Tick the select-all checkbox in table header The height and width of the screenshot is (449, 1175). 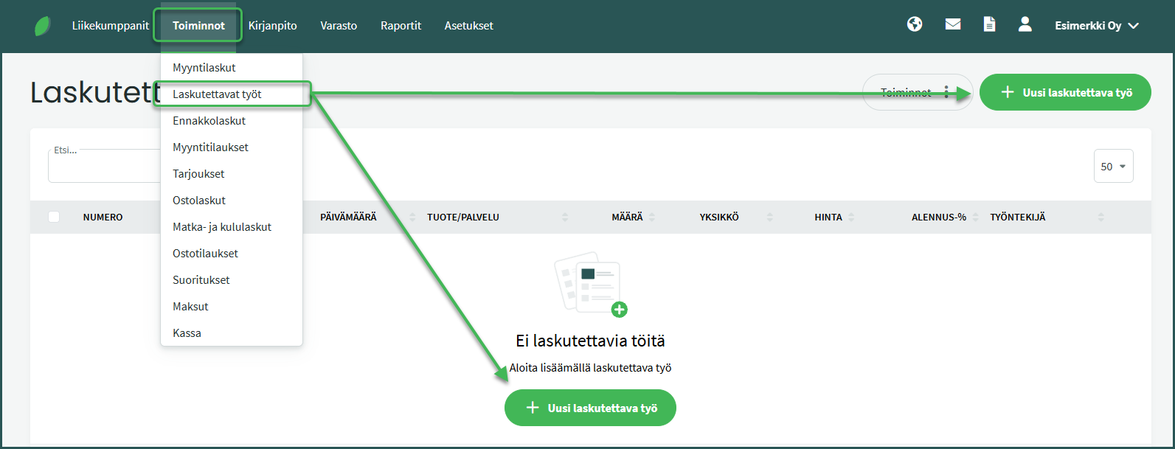coord(54,217)
